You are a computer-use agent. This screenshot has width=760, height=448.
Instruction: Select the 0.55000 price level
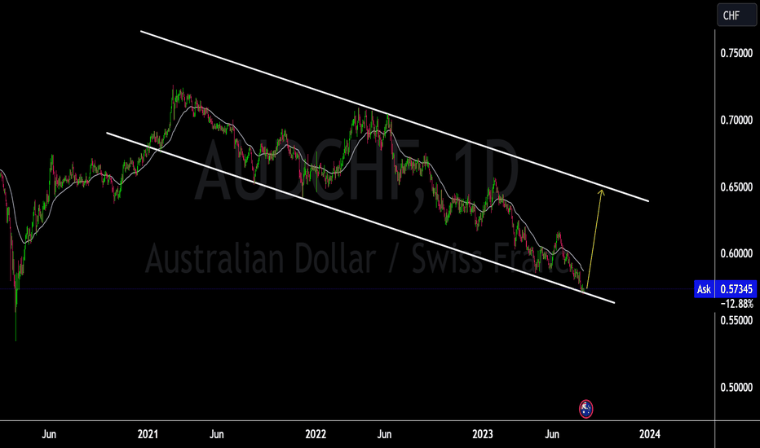point(736,320)
